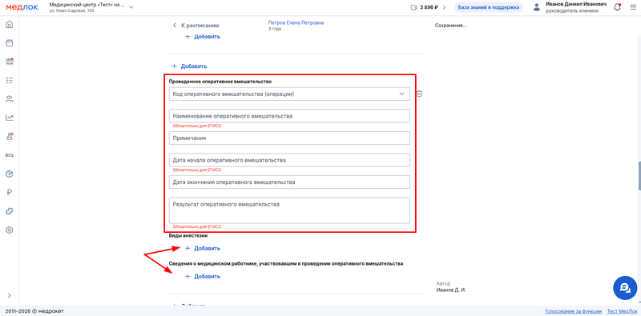Click the user avatar icon

pyautogui.click(x=537, y=7)
